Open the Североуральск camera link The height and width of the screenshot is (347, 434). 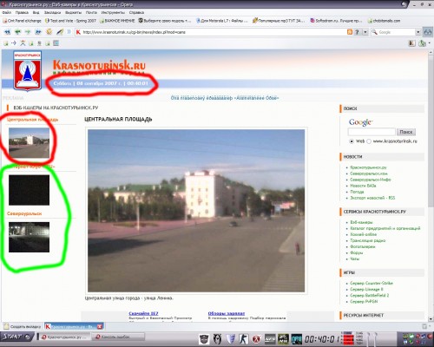point(24,213)
